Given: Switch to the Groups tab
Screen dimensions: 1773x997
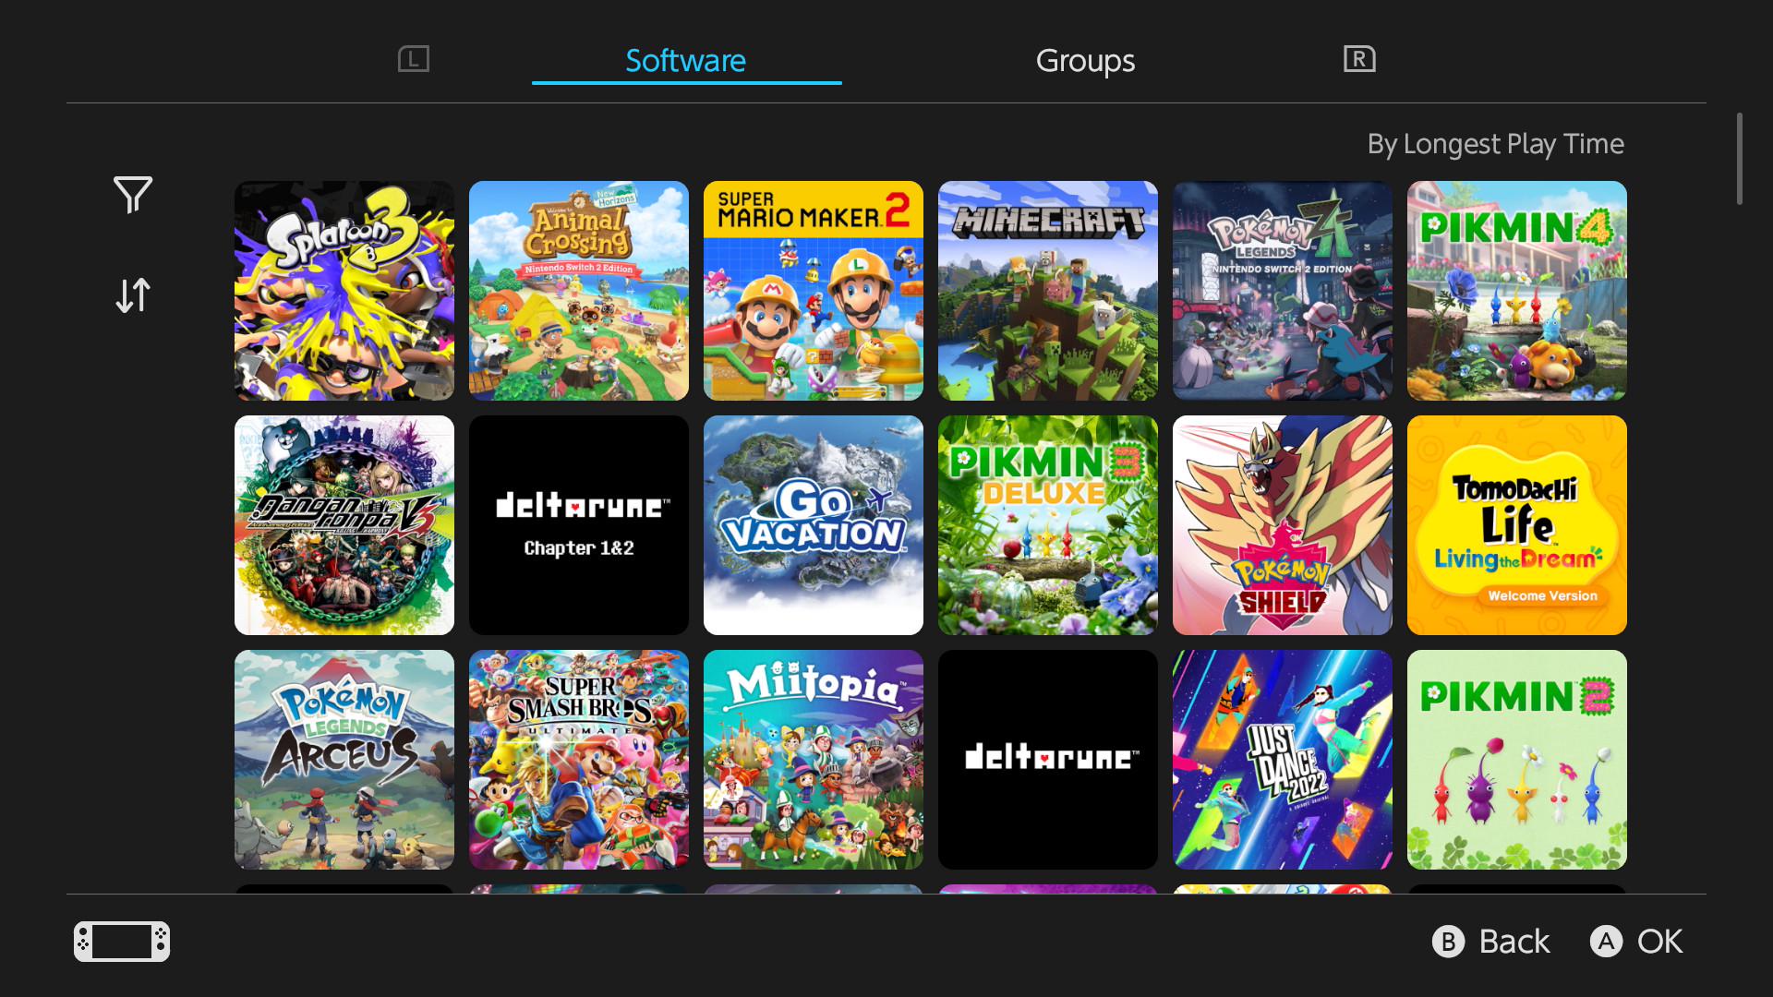Looking at the screenshot, I should 1085,61.
